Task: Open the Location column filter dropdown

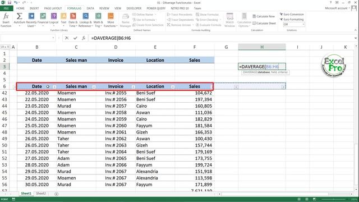Action: 173,87
